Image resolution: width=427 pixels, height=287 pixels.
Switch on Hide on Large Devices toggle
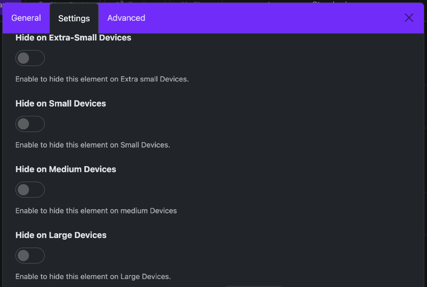click(30, 256)
